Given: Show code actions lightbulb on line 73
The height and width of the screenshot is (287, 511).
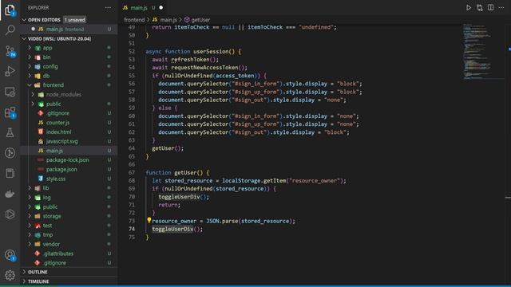Looking at the screenshot, I should click(x=149, y=220).
